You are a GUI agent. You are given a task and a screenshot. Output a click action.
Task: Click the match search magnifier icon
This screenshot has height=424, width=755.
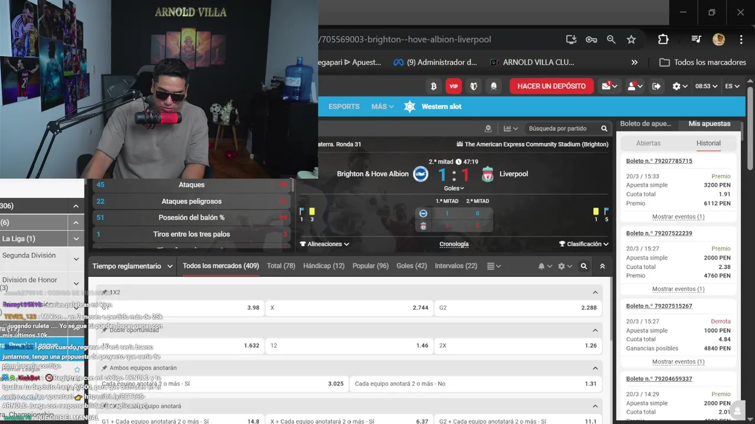(x=604, y=128)
